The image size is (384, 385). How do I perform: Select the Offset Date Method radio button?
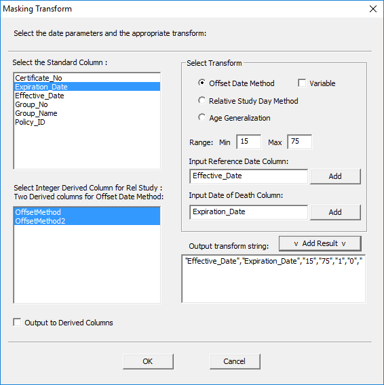coord(201,83)
